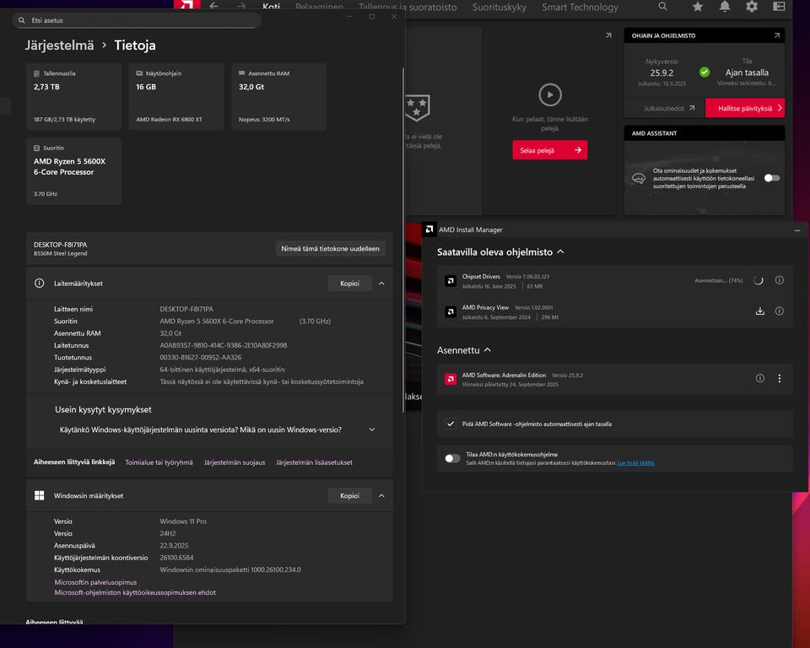
Task: Show info for AMD Privacy View
Action: [779, 311]
